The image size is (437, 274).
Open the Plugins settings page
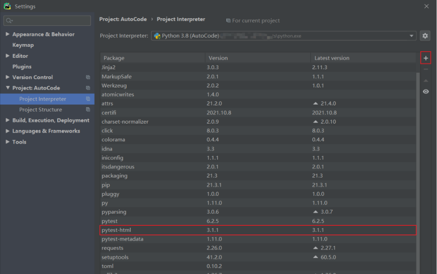(22, 66)
